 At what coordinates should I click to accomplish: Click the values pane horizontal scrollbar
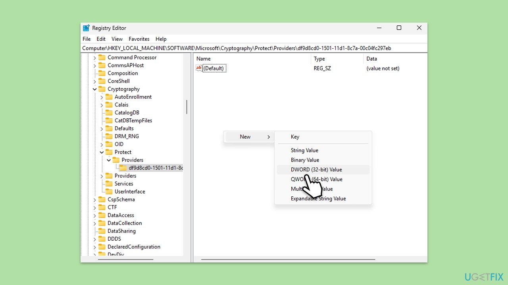288,259
